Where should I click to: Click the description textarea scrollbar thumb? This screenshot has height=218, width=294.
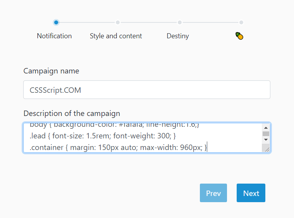tap(266, 134)
